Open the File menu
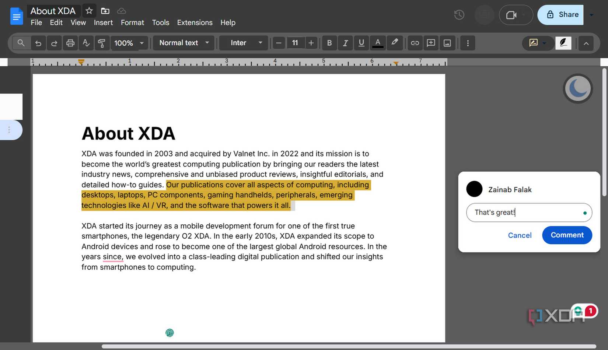Image resolution: width=608 pixels, height=350 pixels. pos(36,22)
